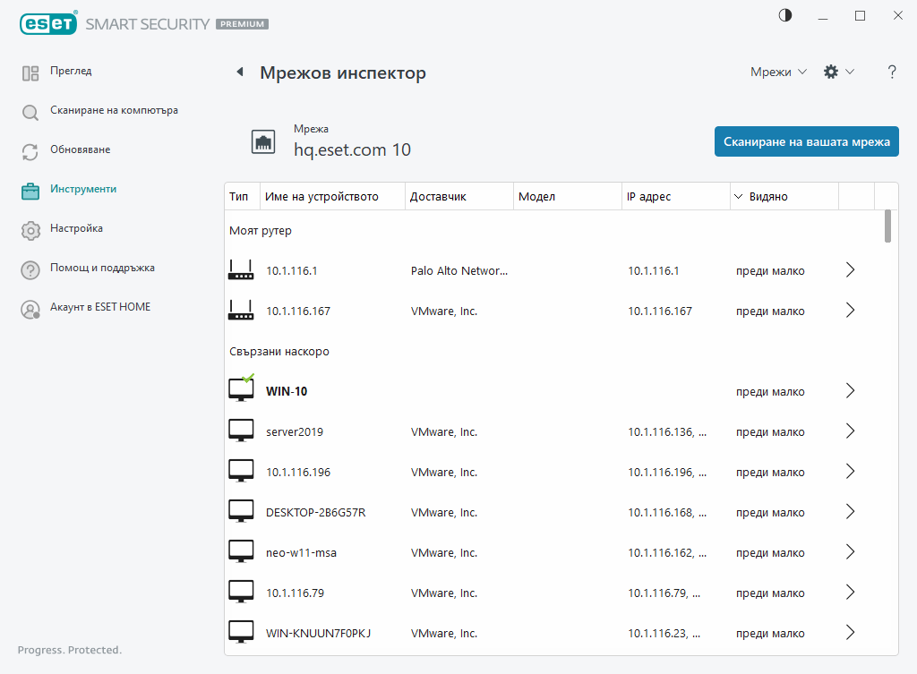Click the Моят рутер group heading

click(261, 230)
